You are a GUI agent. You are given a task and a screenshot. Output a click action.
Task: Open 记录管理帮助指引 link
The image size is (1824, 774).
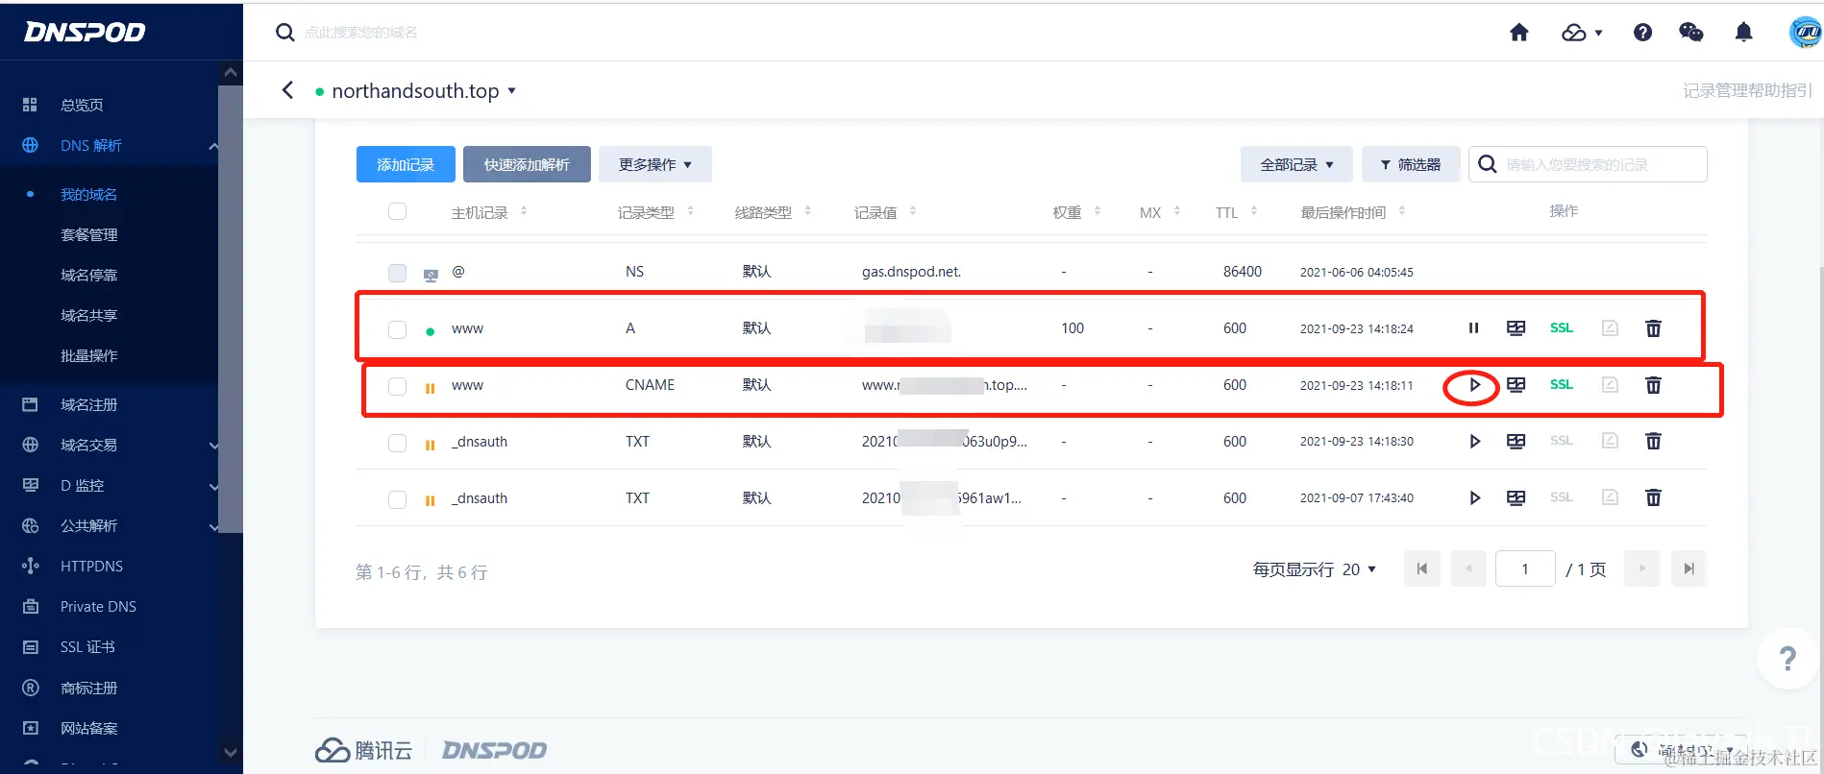click(x=1747, y=90)
